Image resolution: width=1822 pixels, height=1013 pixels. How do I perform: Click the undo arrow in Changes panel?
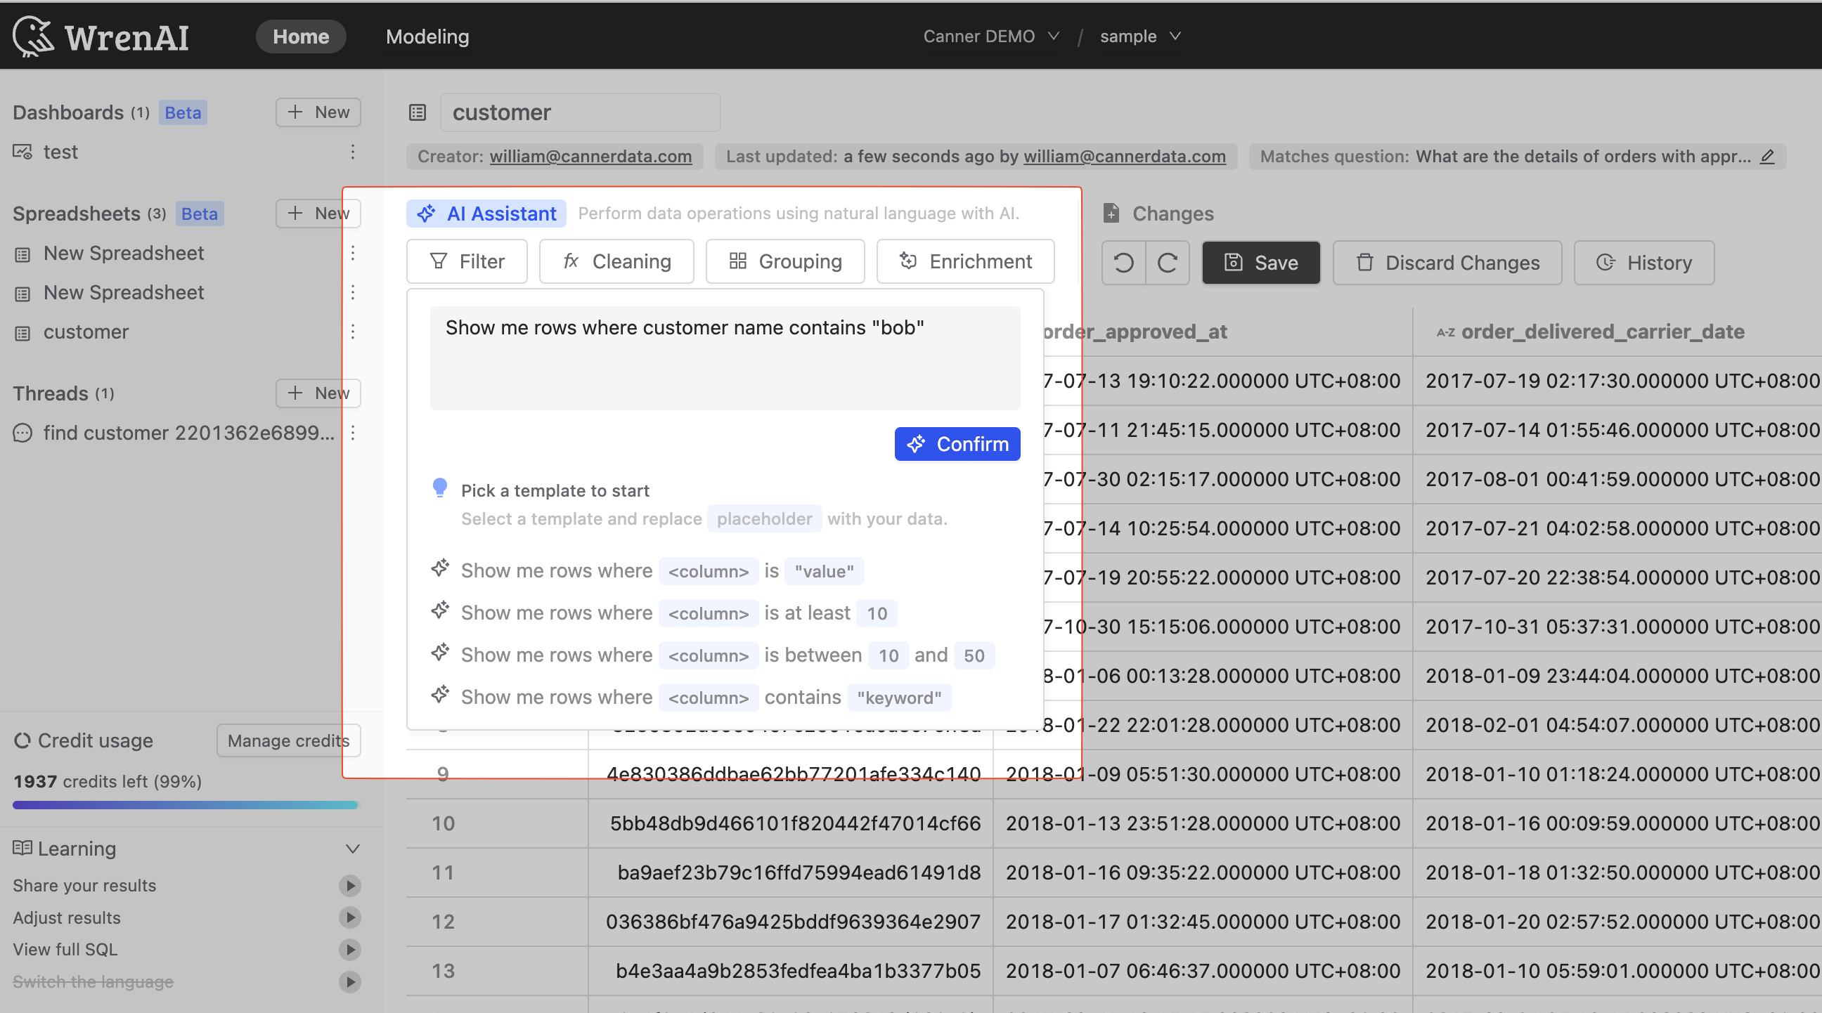1122,261
